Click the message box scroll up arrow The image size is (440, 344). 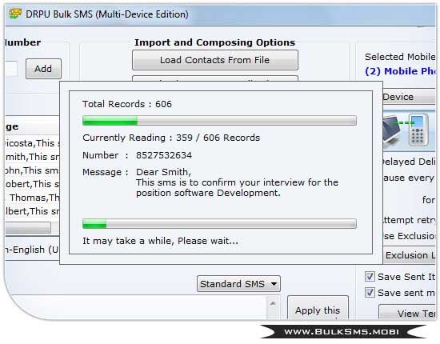tap(273, 303)
